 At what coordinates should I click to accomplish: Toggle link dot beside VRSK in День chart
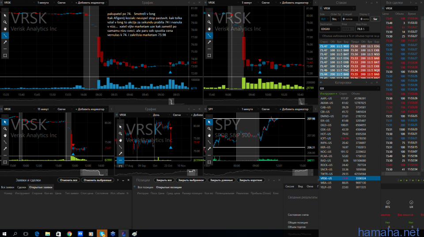117,115
